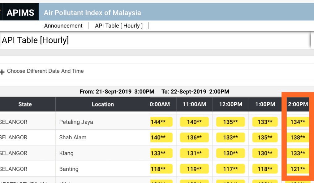Click Klang 11:00AM value 131**

[194, 153]
